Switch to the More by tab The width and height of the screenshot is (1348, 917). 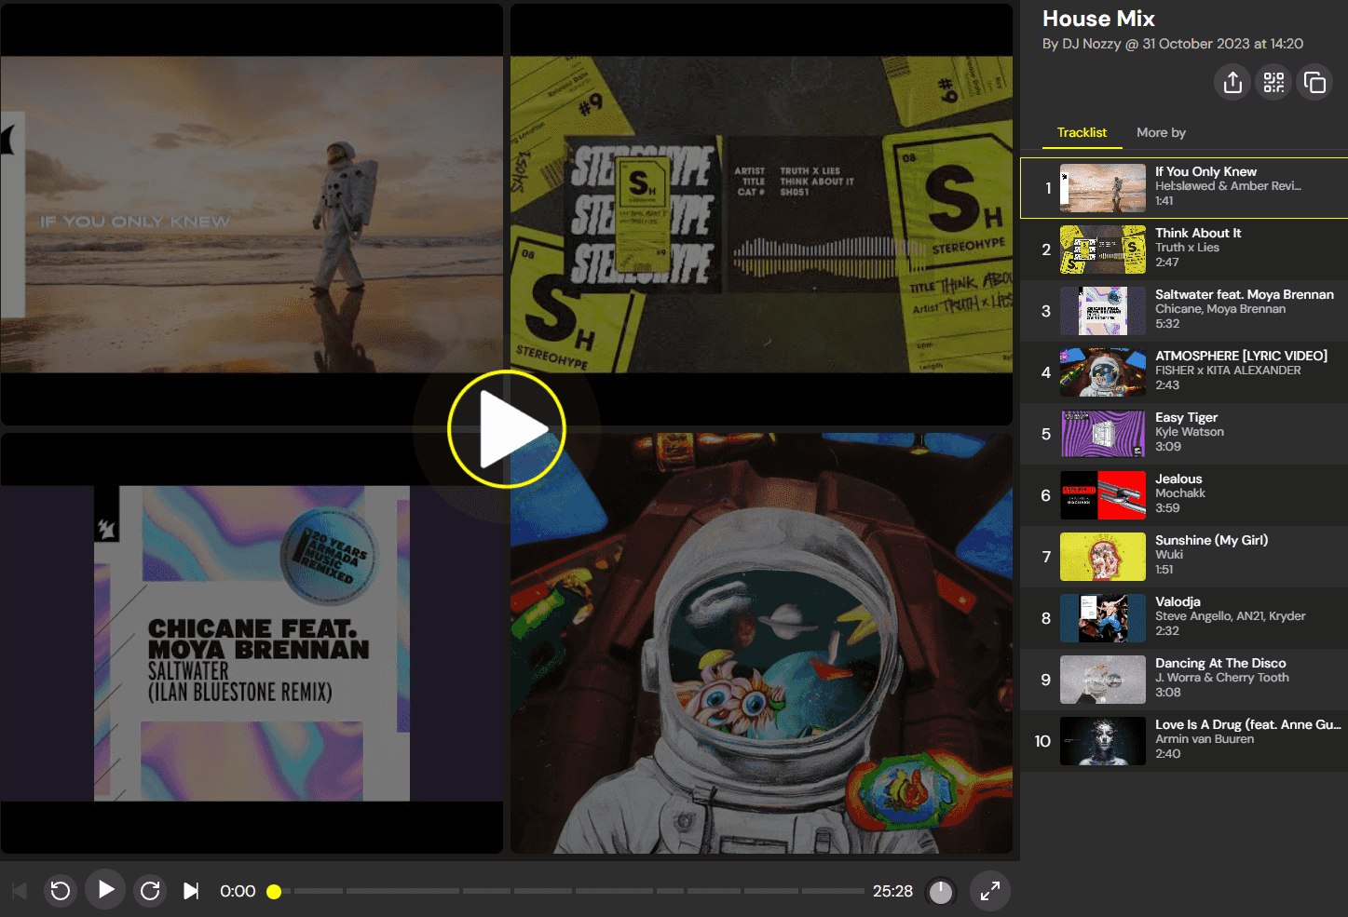[1161, 132]
